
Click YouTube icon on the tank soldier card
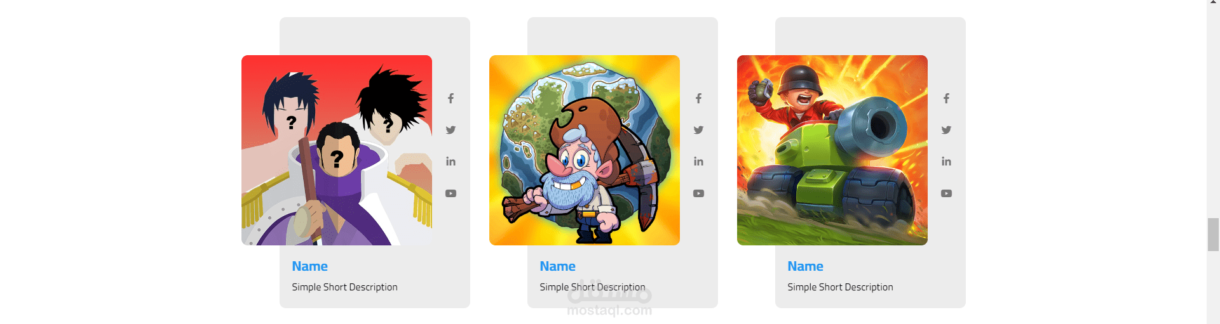point(946,193)
